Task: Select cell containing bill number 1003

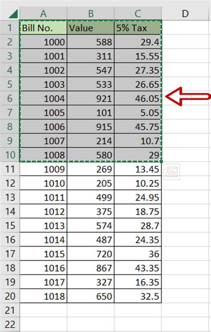Action: [43, 84]
